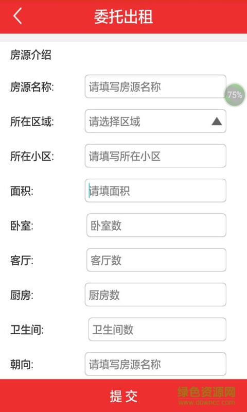Click the 卫生间数 input field
The height and width of the screenshot is (412, 247).
tap(157, 329)
